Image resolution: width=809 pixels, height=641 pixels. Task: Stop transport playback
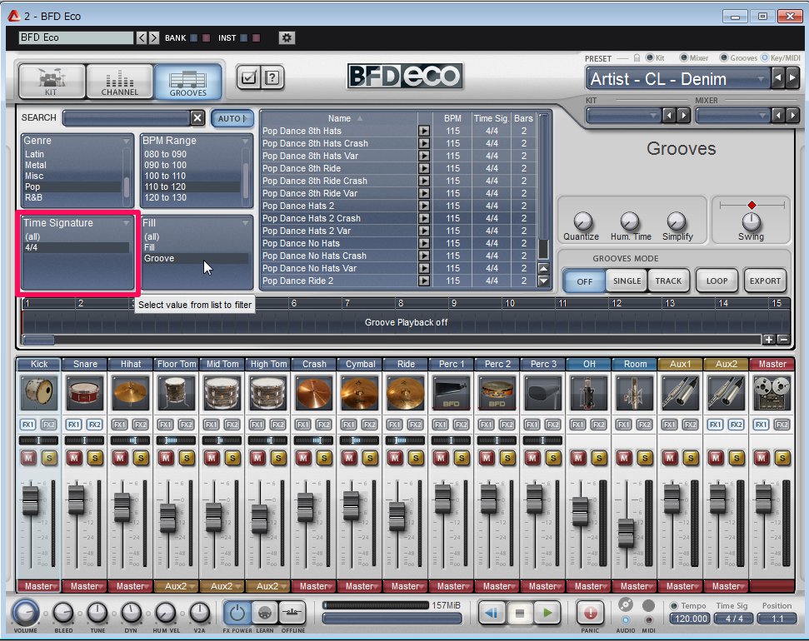point(520,614)
